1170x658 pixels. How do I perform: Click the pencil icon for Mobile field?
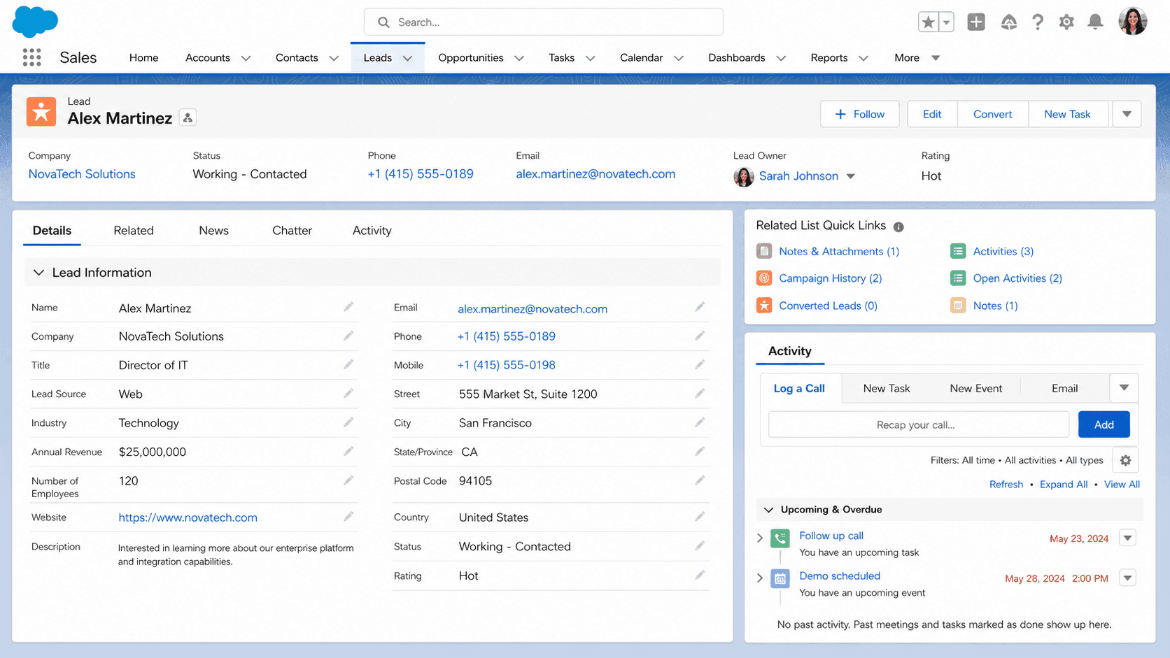tap(700, 364)
